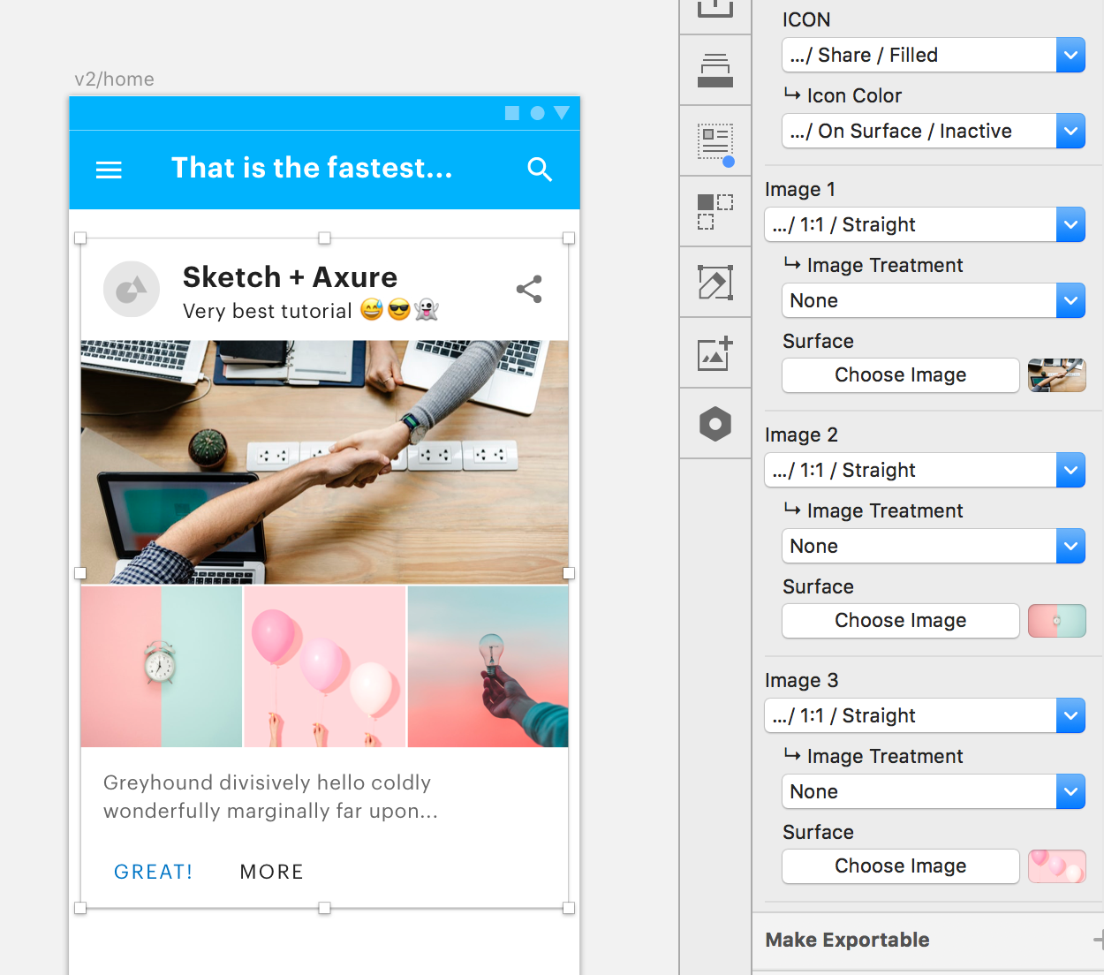This screenshot has width=1104, height=975.
Task: Click the text layout icon with blue dot
Action: point(715,143)
